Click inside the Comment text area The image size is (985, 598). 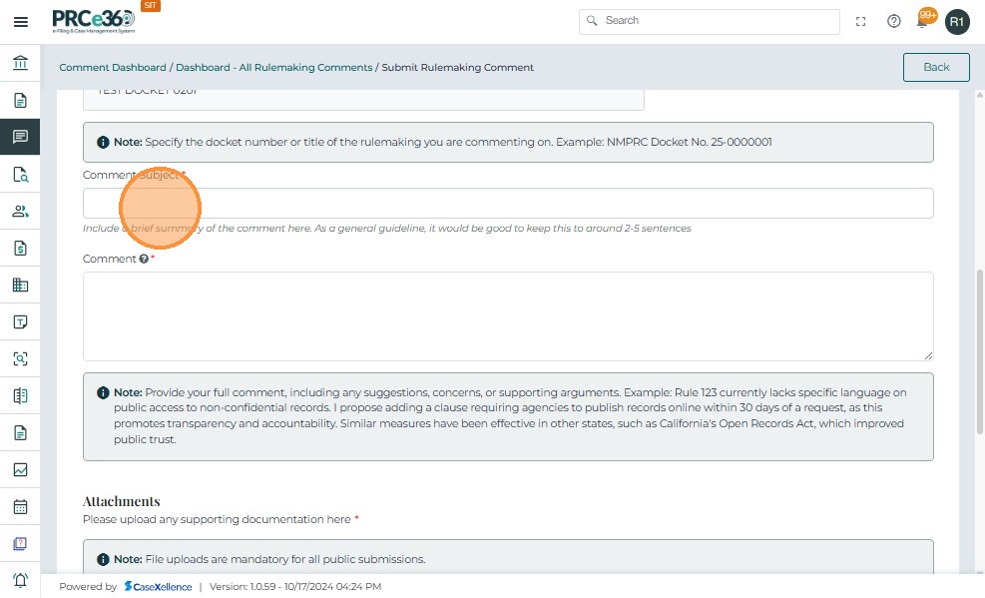coord(508,315)
